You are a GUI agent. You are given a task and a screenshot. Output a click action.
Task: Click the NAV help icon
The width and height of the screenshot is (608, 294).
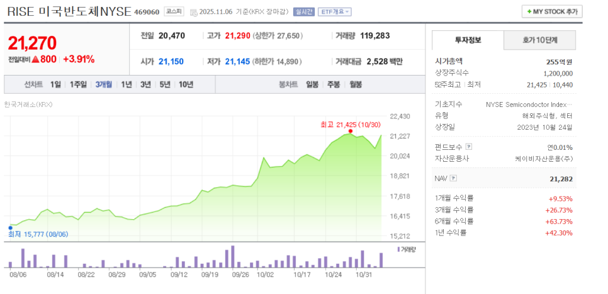coord(453,178)
